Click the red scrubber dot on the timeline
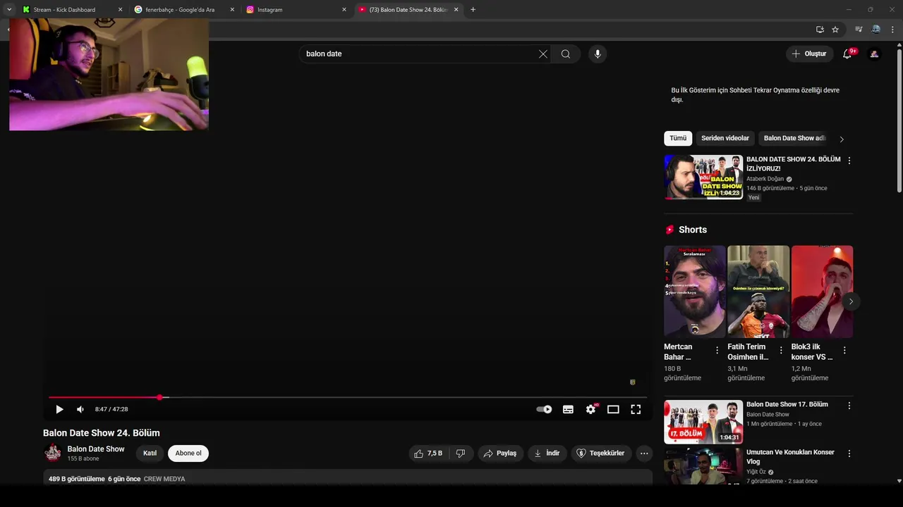Screen dimensions: 903x507 160,398
